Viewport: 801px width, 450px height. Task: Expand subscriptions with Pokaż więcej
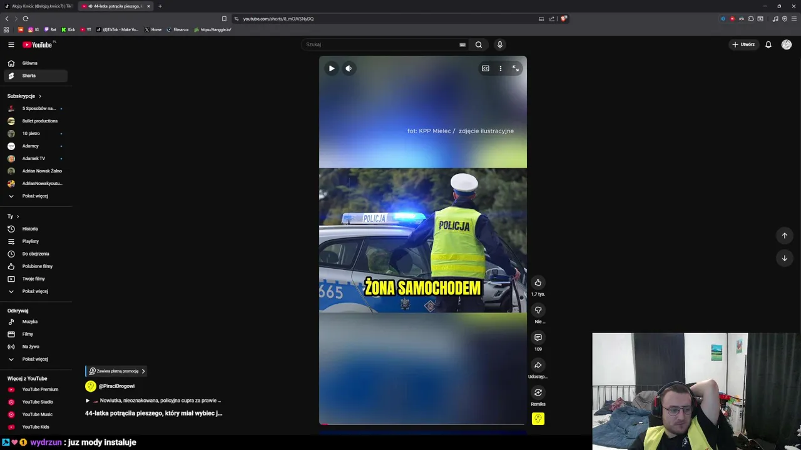click(x=36, y=196)
